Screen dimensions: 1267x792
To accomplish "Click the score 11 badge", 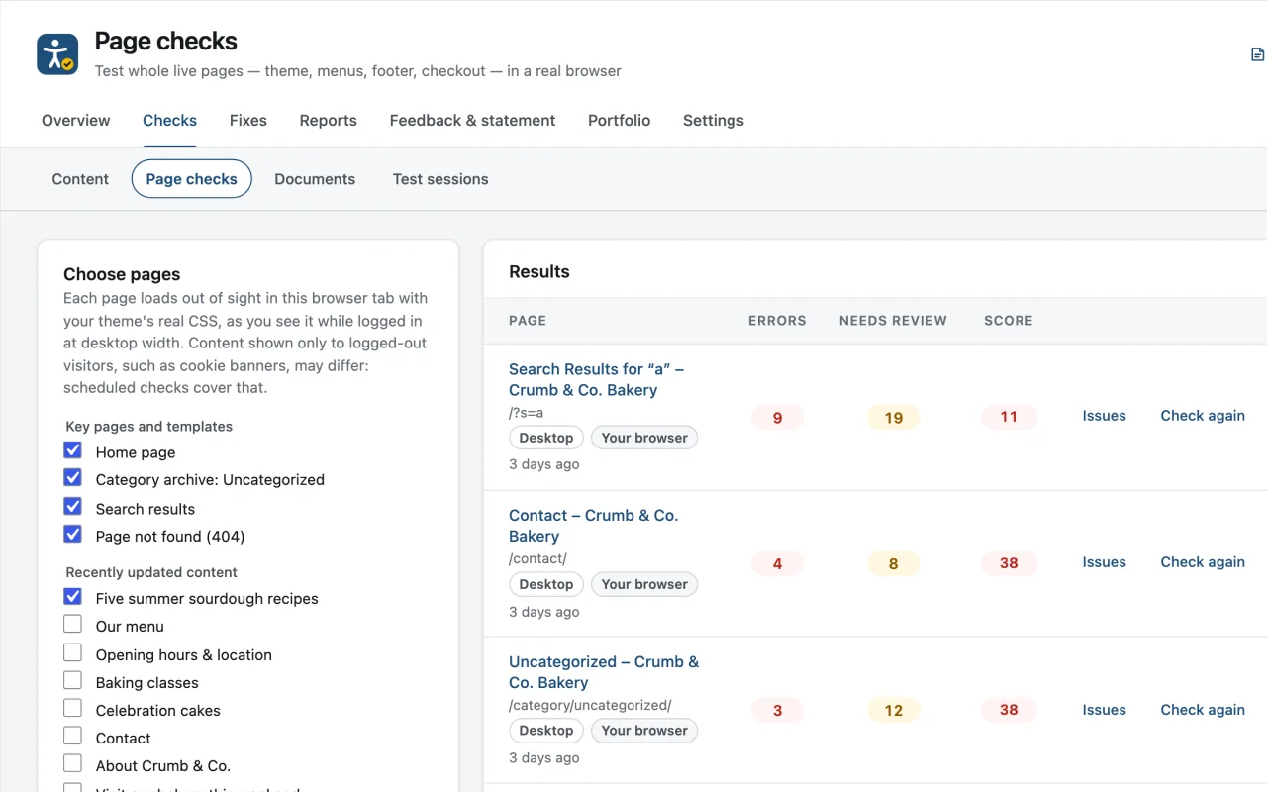I will click(1009, 417).
